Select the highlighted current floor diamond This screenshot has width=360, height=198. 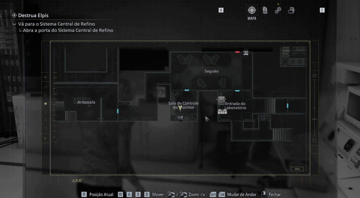(45, 104)
